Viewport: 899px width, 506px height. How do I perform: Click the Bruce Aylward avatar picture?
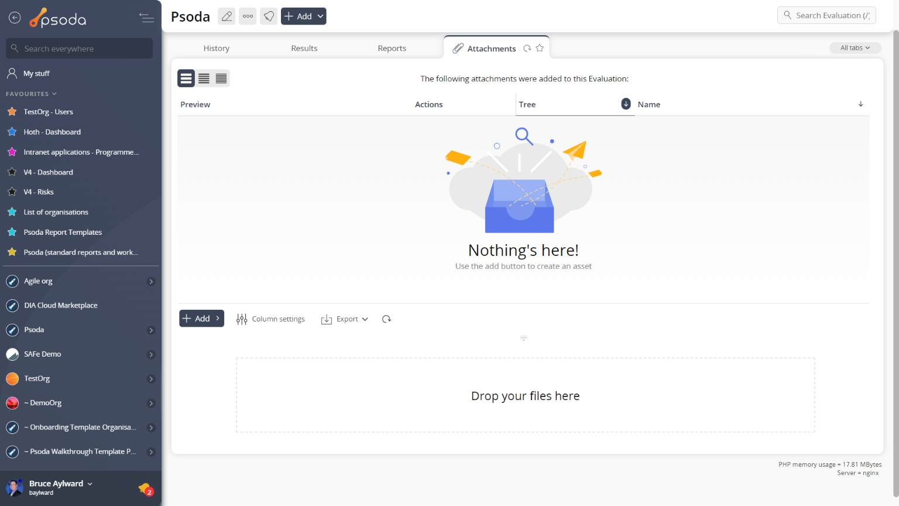pos(14,487)
